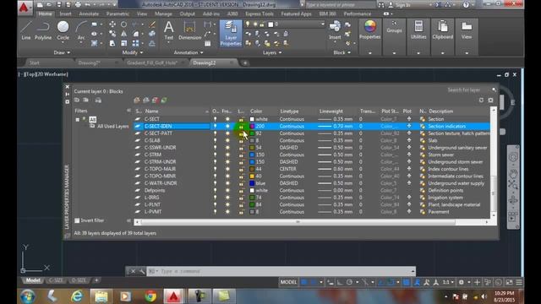Screen dimensions: 541x304
Task: Toggle lock for C-SECT-PATT layer
Action: [x=241, y=133]
